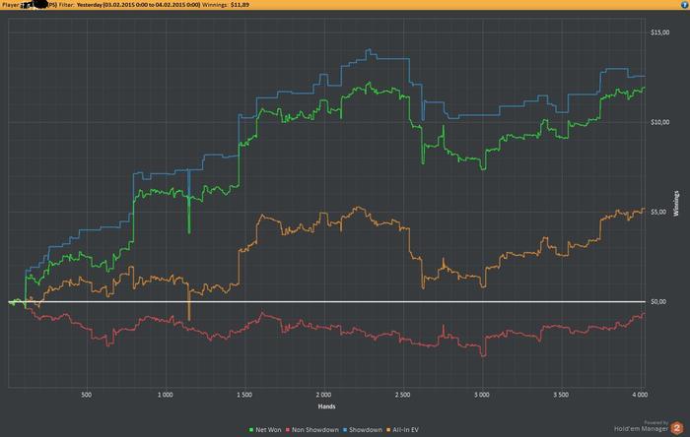This screenshot has width=690, height=437.
Task: Click the 4 000 tick label on the hands axis
Action: (x=640, y=395)
